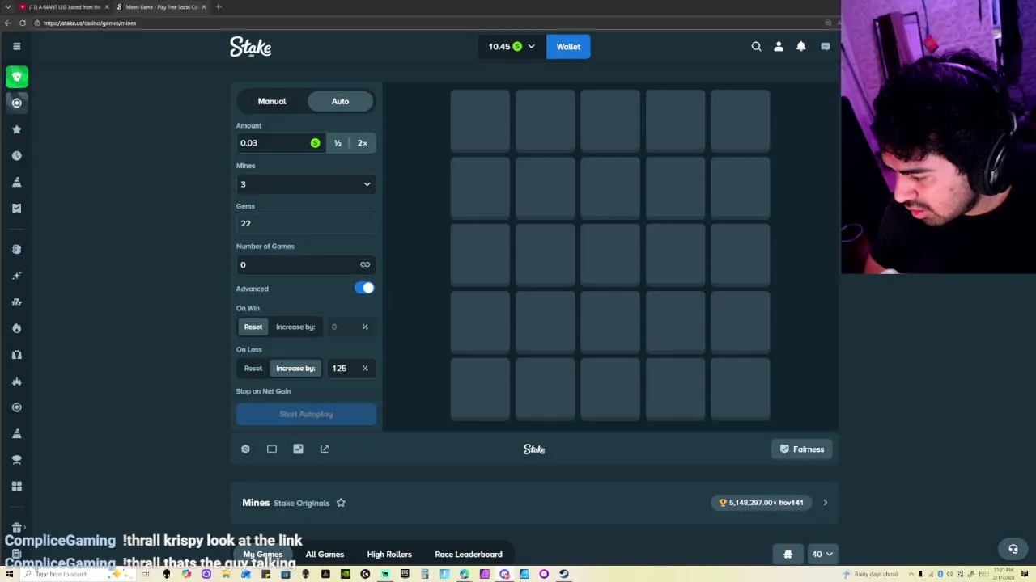This screenshot has height=582, width=1036.
Task: Open the My Games tab
Action: click(x=263, y=555)
